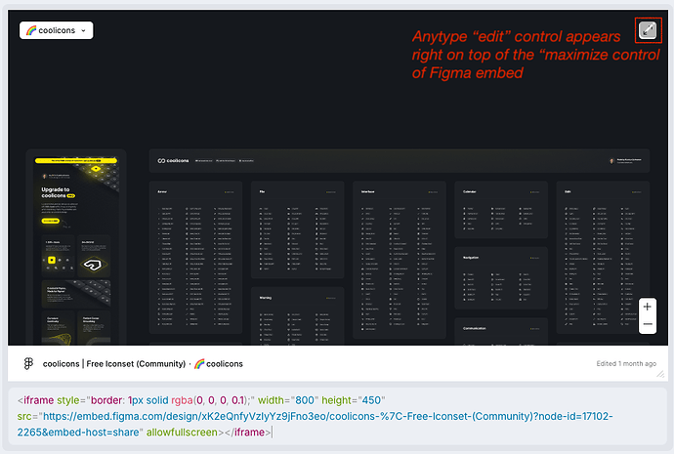Click the coolicons header frame on canvas
The image size is (674, 454).
pyautogui.click(x=399, y=161)
